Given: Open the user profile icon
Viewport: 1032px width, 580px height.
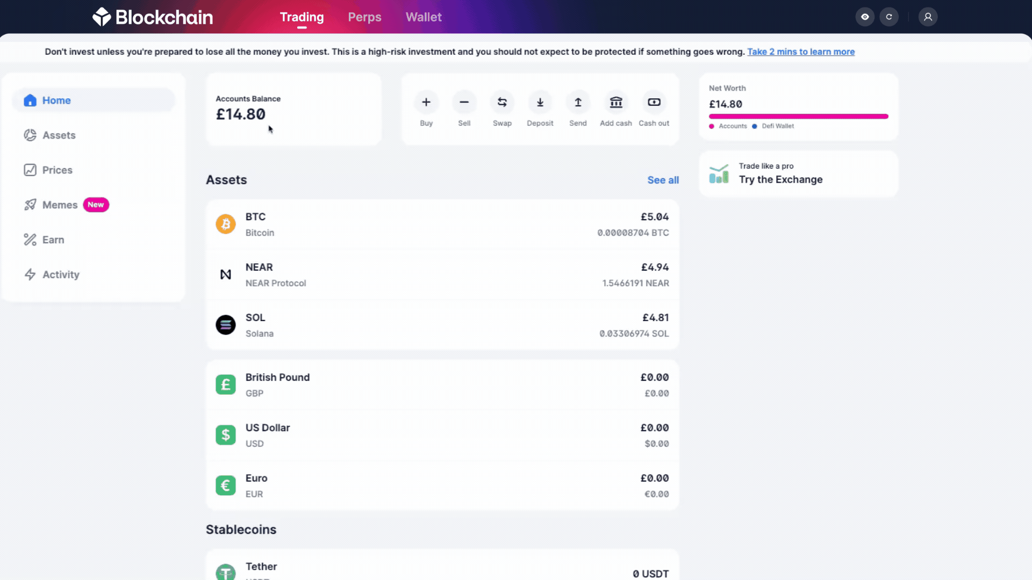Looking at the screenshot, I should point(928,17).
